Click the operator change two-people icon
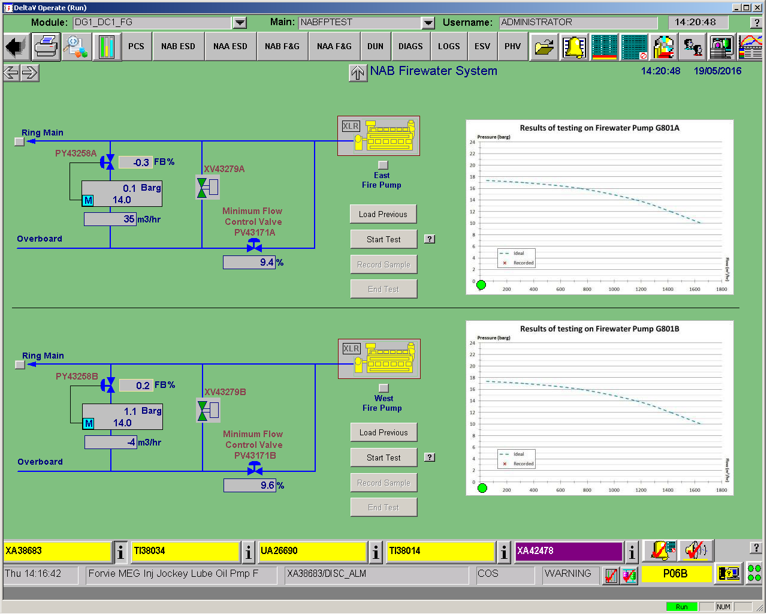 [693, 46]
